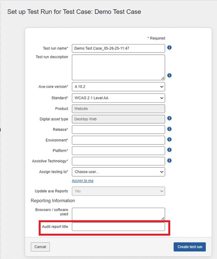Click info icon beside Test run name
This screenshot has height=259, width=217.
pos(169,48)
